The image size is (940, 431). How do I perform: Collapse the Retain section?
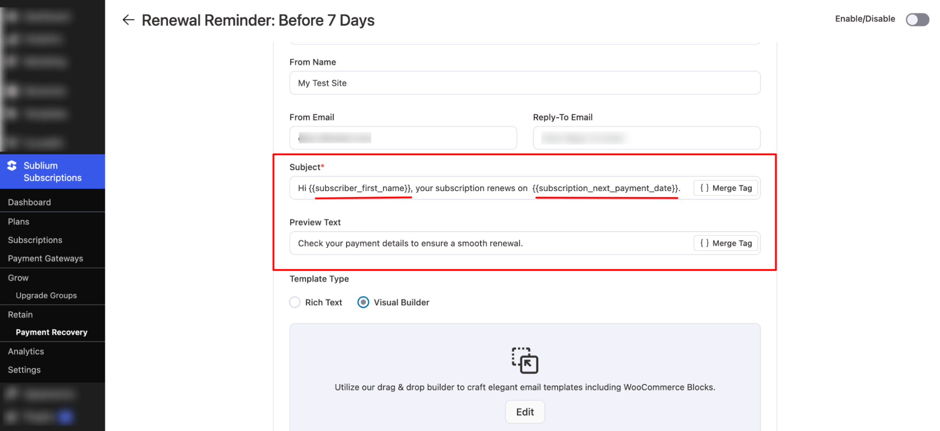(x=19, y=314)
